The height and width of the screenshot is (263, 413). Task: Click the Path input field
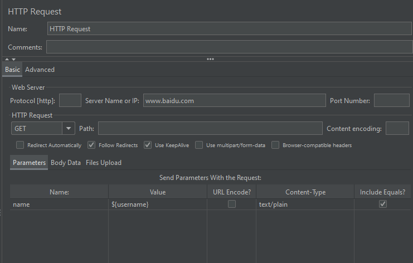tap(210, 128)
